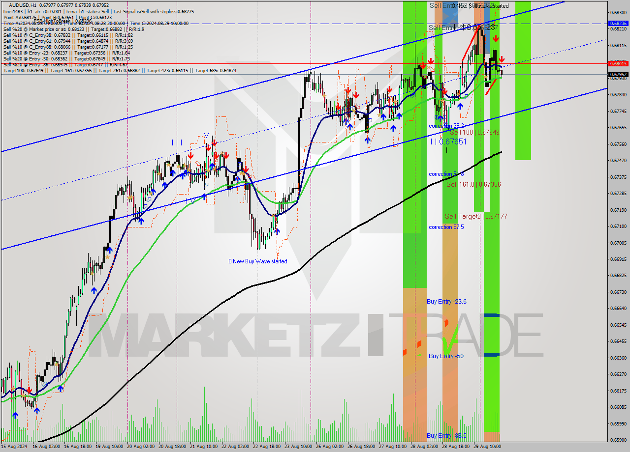Click the 0.67100 price axis label
630x452 pixels.
[x=618, y=226]
